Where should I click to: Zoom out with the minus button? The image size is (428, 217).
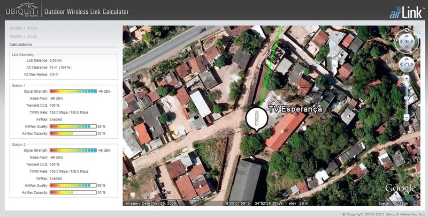pyautogui.click(x=407, y=118)
